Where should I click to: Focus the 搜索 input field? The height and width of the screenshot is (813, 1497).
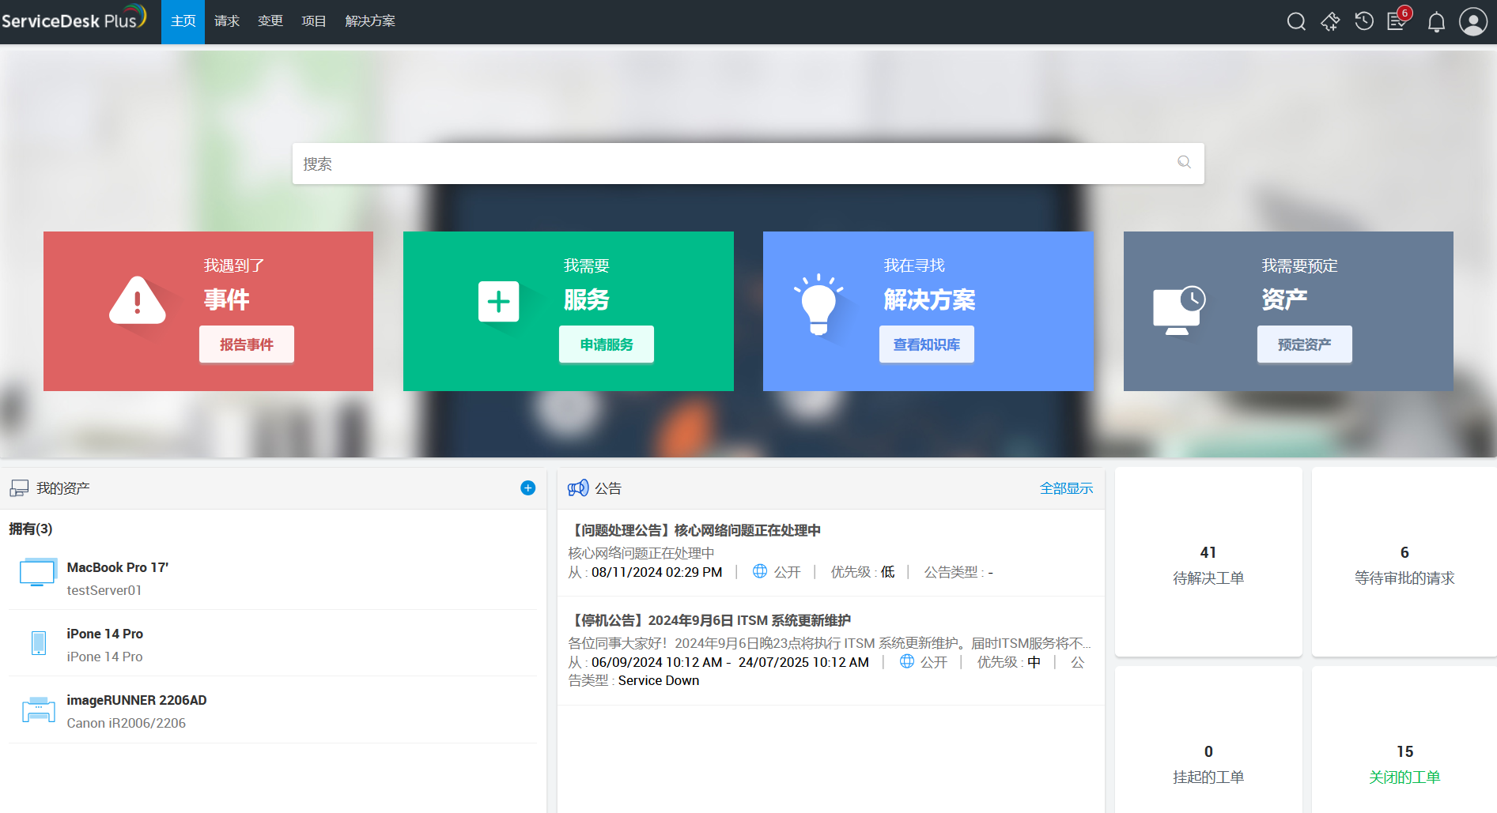pyautogui.click(x=748, y=164)
